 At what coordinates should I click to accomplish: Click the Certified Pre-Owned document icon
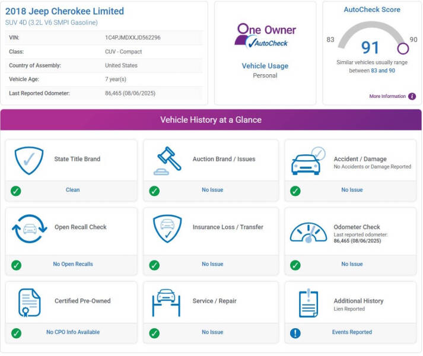tap(29, 303)
